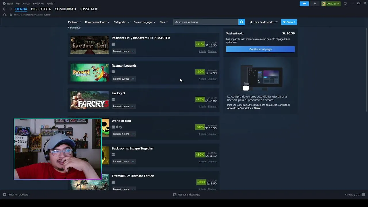Reload the store page
Screen dimensions: 368x207
(x=4, y=15)
